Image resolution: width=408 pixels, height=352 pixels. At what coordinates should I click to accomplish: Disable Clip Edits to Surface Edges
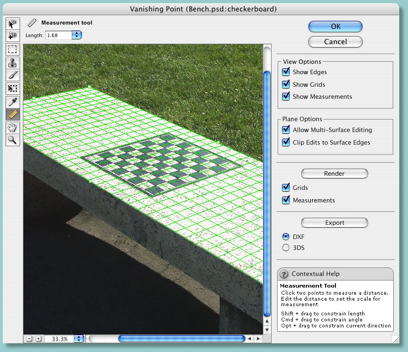[285, 142]
